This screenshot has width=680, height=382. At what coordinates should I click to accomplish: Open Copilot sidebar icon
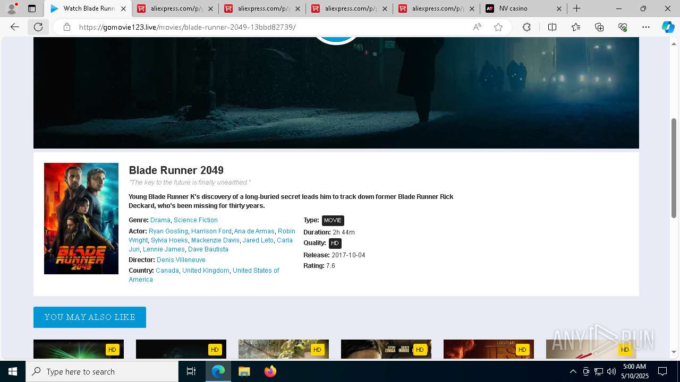point(668,27)
